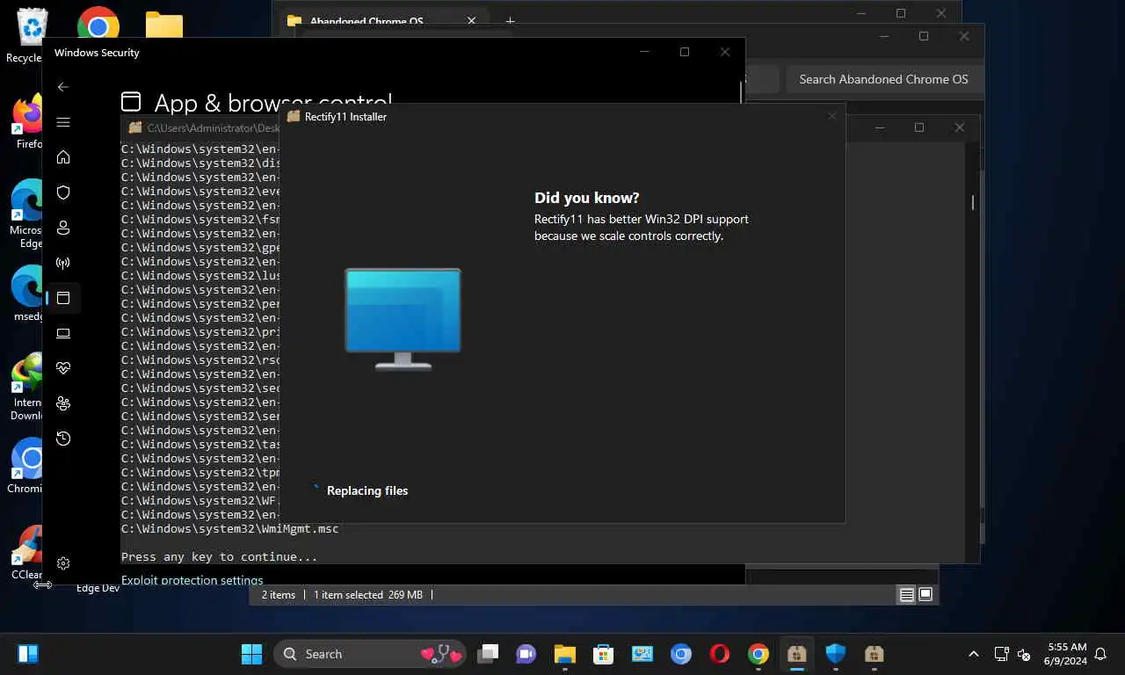
Task: Open Device security laptop icon
Action: [63, 333]
